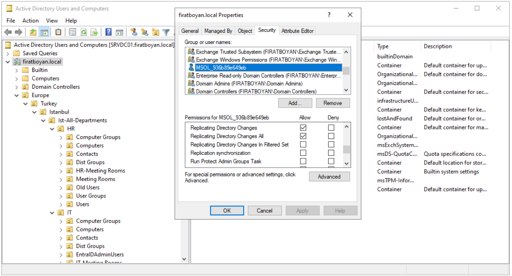Screen dimensions: 512x276
Task: Click the MSOL_936b89e649eb user icon
Action: 191,67
